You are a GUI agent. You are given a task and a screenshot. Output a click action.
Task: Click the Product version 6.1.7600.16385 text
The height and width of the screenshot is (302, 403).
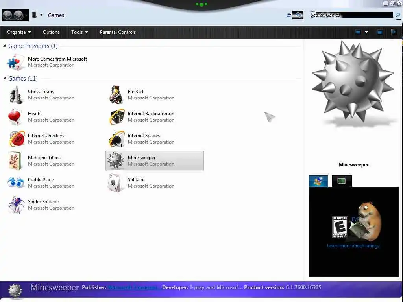283,287
